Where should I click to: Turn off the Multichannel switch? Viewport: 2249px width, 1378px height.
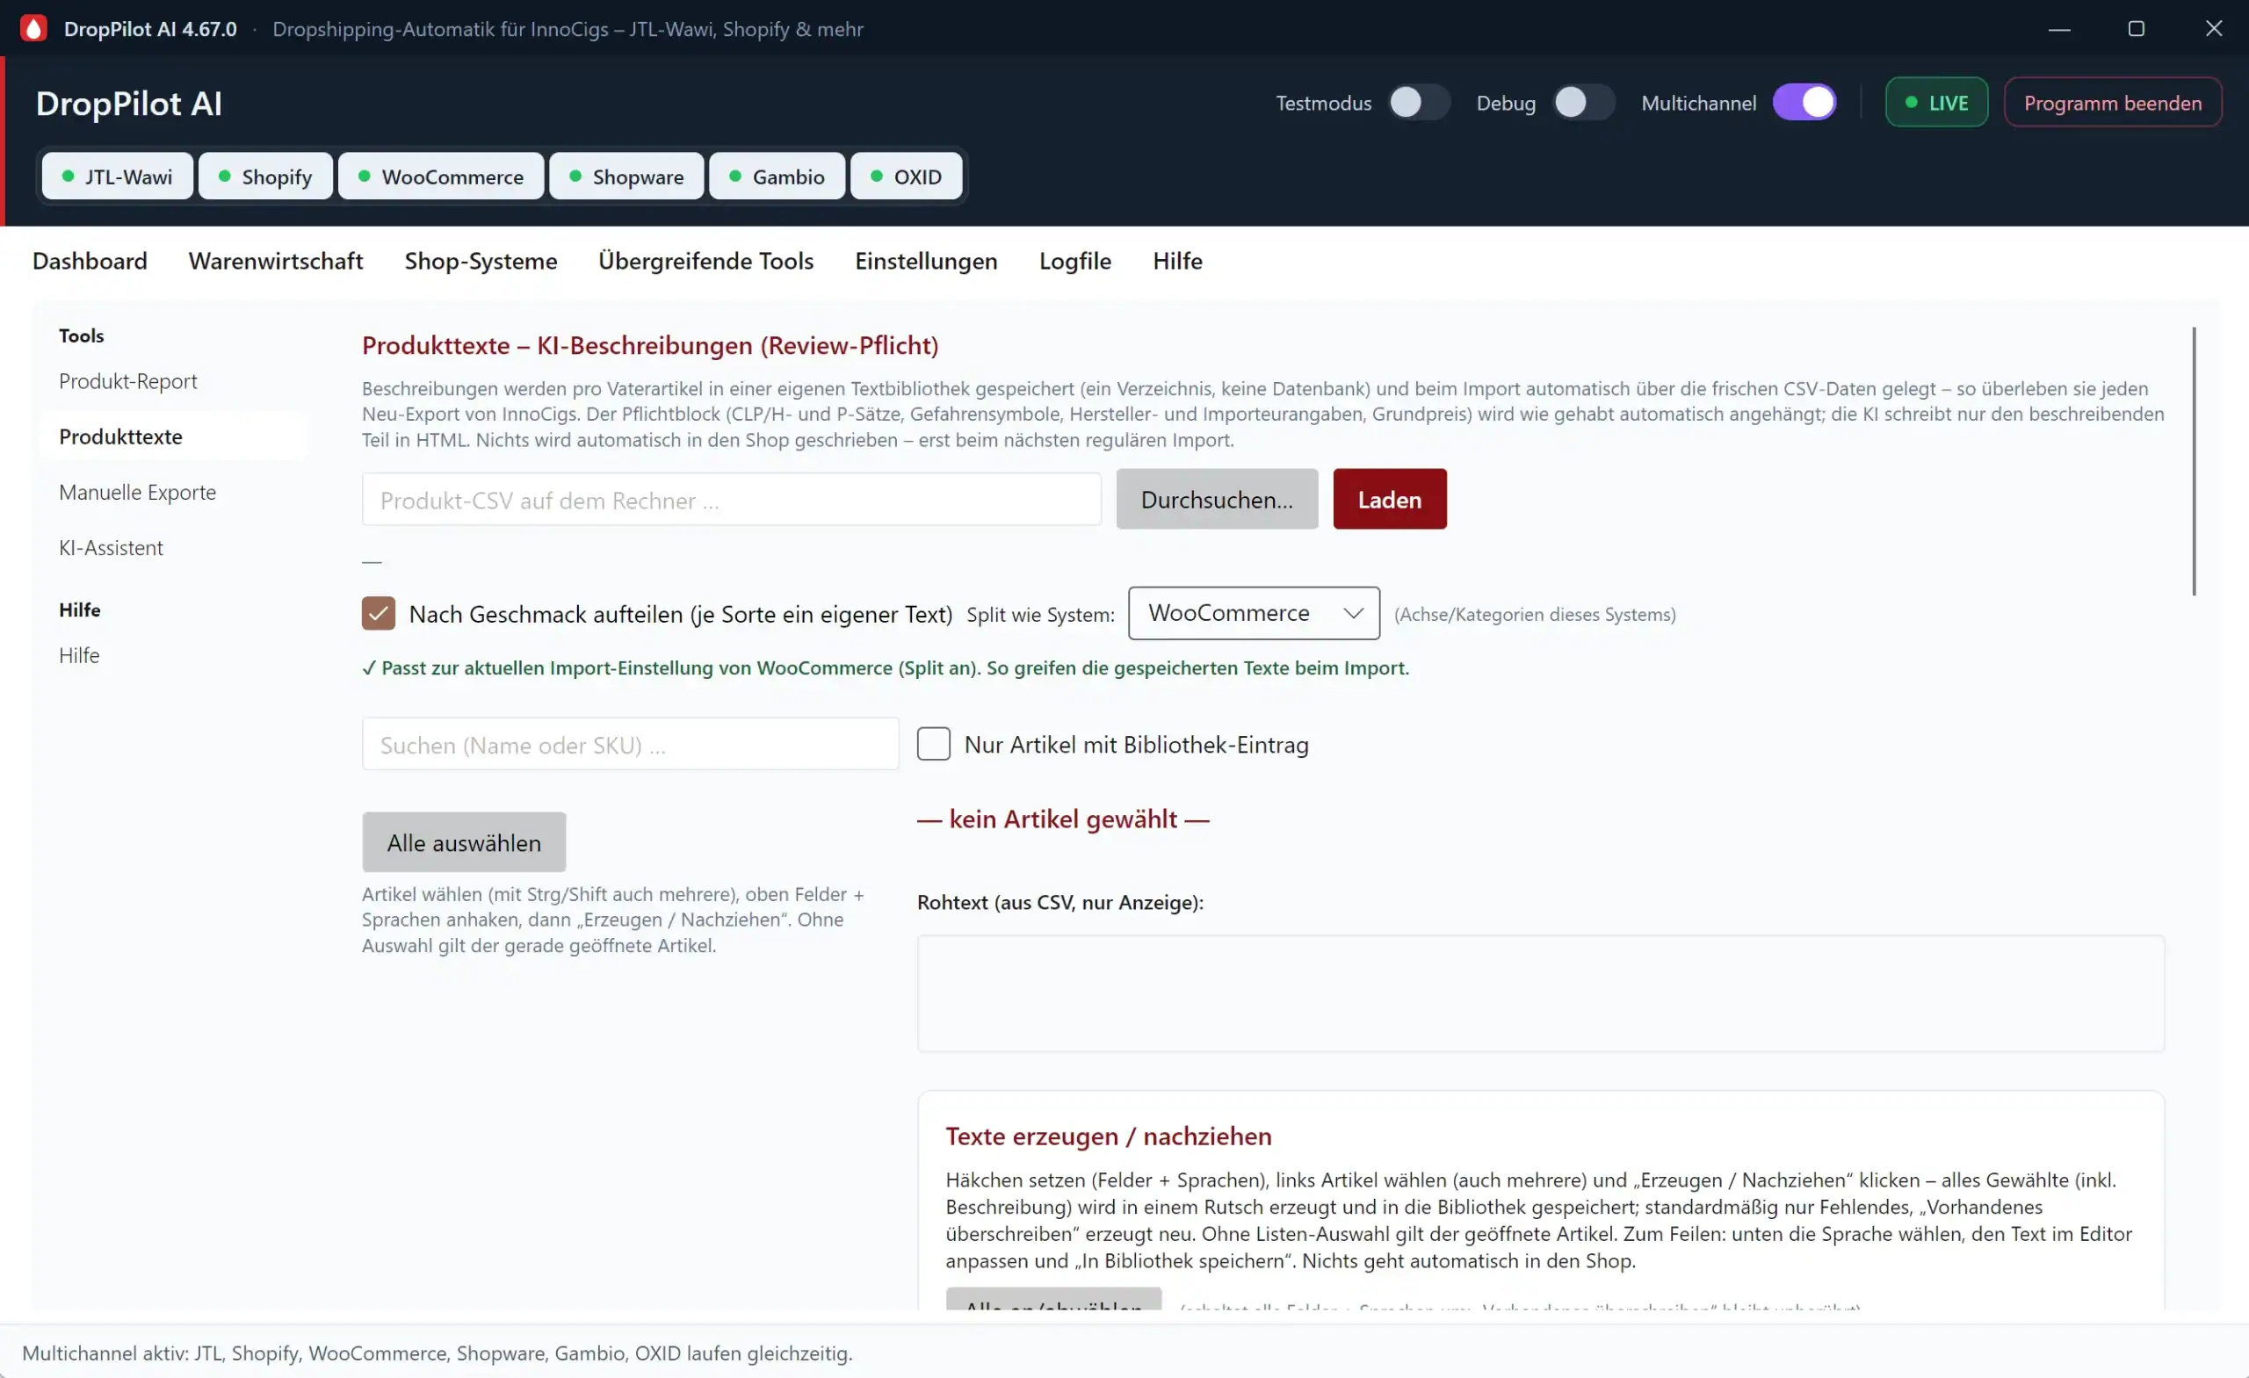click(1804, 102)
